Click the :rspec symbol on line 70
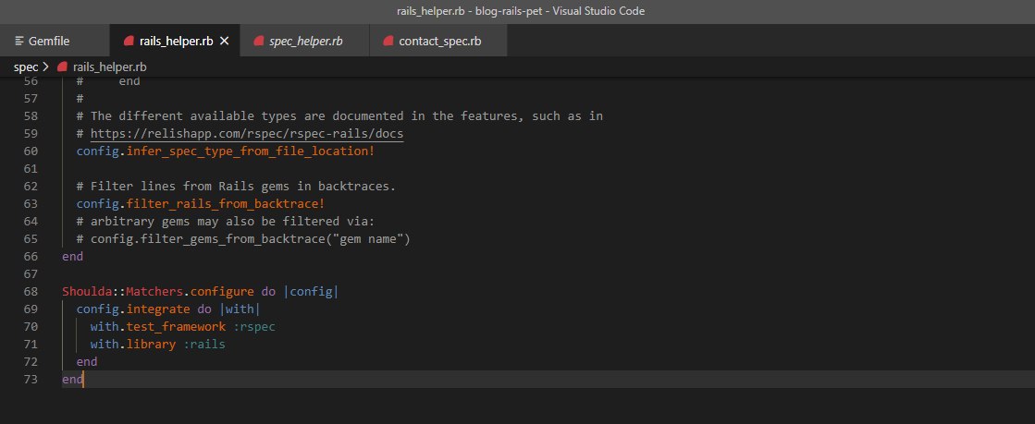Screen dimensions: 1035x424 tap(254, 326)
